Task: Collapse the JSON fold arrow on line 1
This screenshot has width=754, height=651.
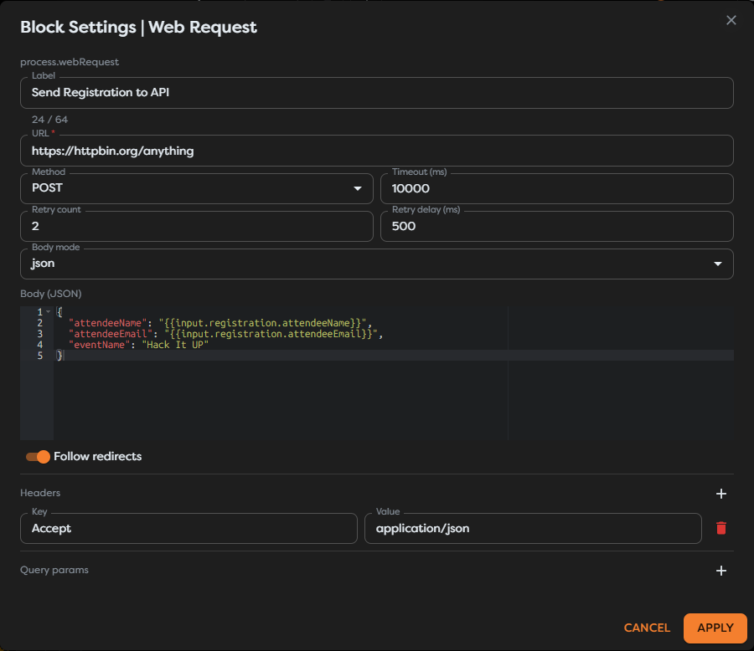Action: click(48, 312)
